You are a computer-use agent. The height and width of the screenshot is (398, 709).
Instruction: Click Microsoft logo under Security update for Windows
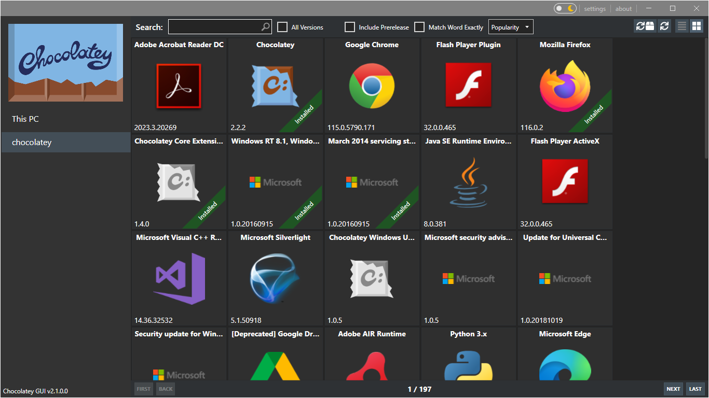[x=179, y=375]
